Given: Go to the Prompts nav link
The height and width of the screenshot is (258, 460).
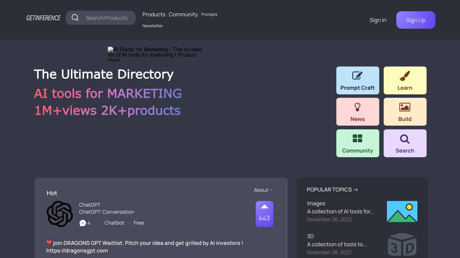Looking at the screenshot, I should (209, 14).
